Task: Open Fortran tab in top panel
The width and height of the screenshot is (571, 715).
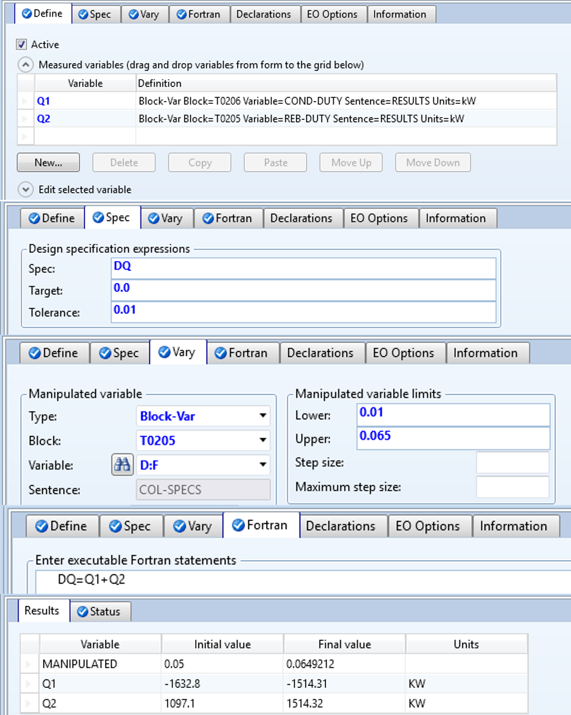Action: click(x=199, y=14)
